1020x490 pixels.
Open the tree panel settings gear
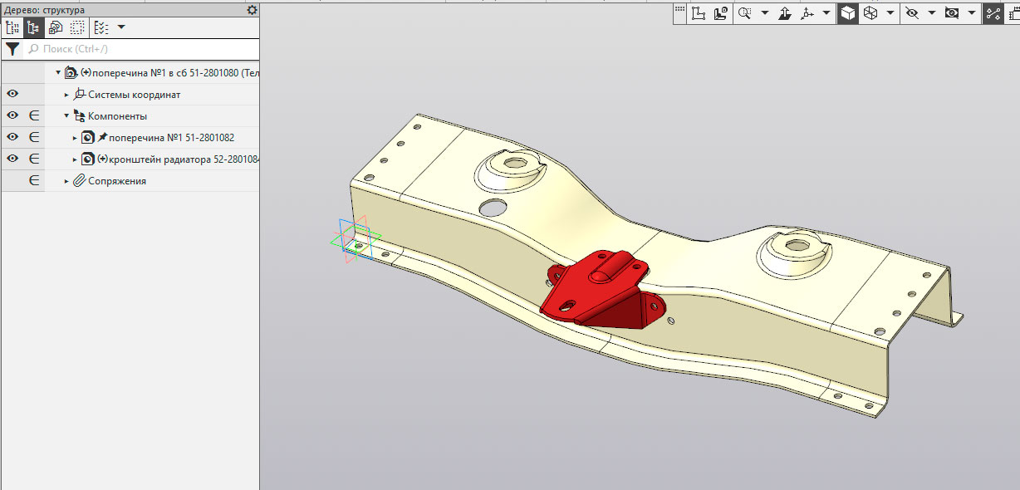pyautogui.click(x=253, y=10)
